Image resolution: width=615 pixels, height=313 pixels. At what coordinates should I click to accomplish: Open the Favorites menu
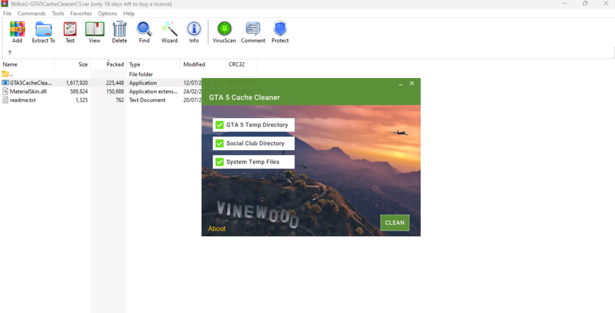coord(81,14)
